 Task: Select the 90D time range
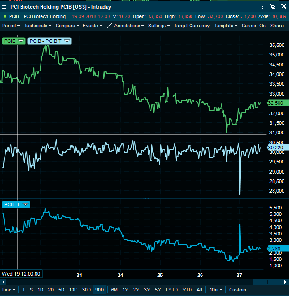point(99,290)
